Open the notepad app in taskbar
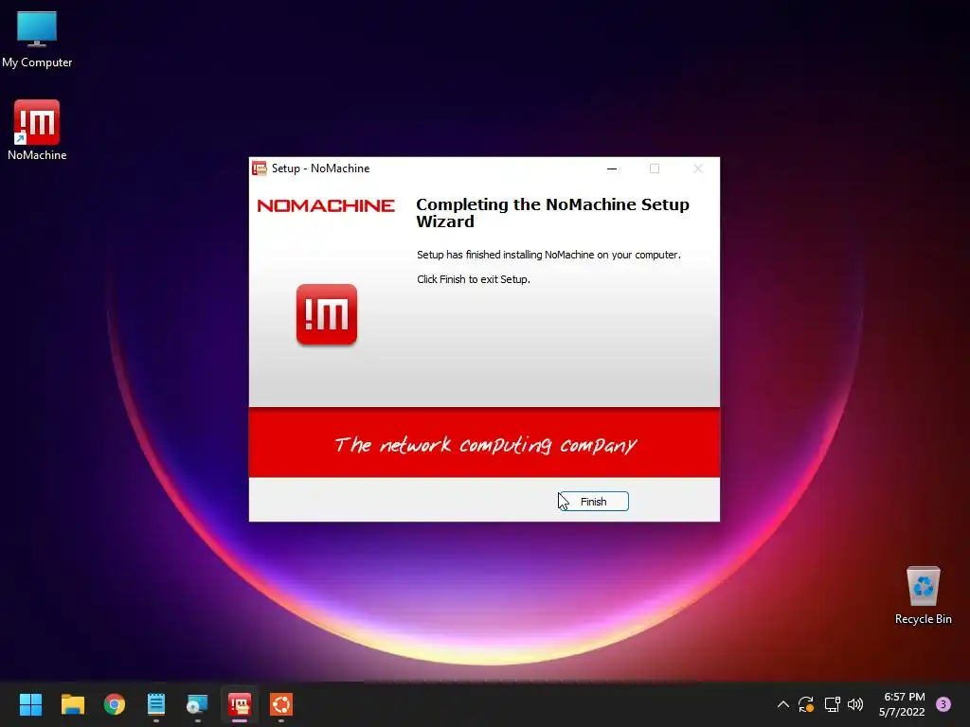The height and width of the screenshot is (727, 970). [156, 704]
